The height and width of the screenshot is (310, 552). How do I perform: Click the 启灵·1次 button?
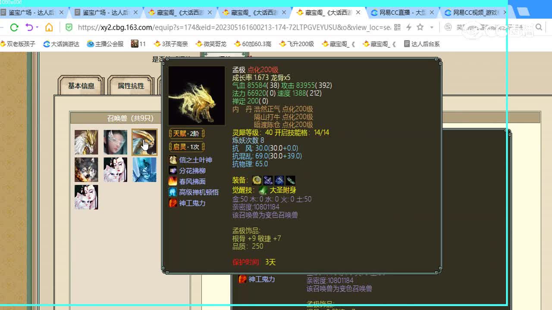click(x=186, y=146)
